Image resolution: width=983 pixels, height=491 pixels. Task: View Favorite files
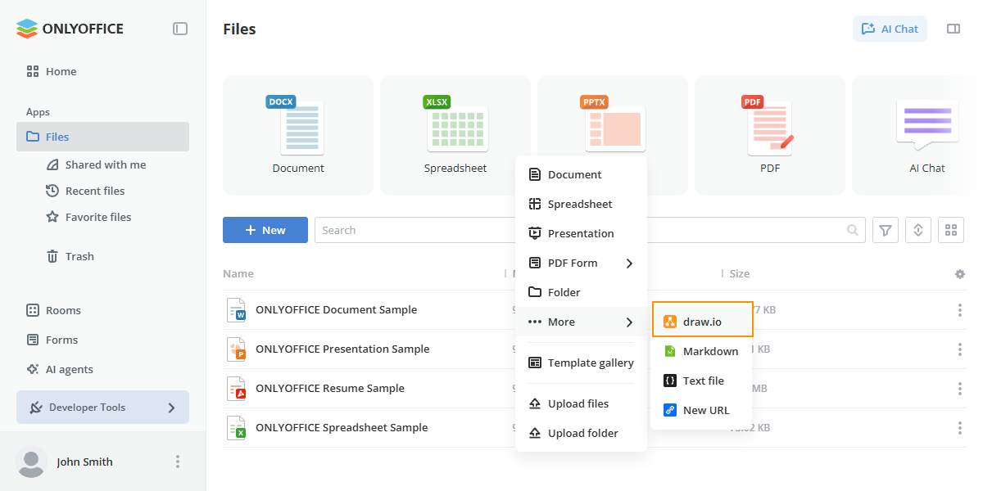(88, 217)
